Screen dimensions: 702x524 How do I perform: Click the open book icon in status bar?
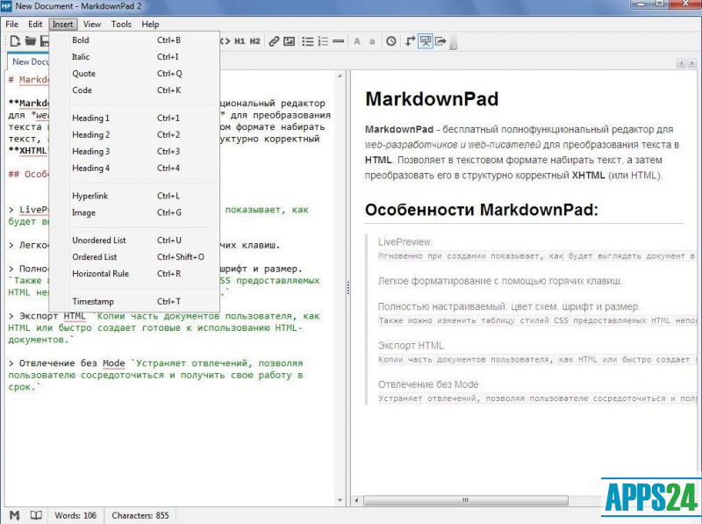point(36,515)
